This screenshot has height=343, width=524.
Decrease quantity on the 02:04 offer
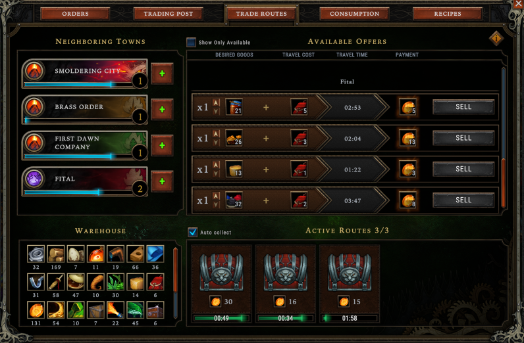point(216,143)
